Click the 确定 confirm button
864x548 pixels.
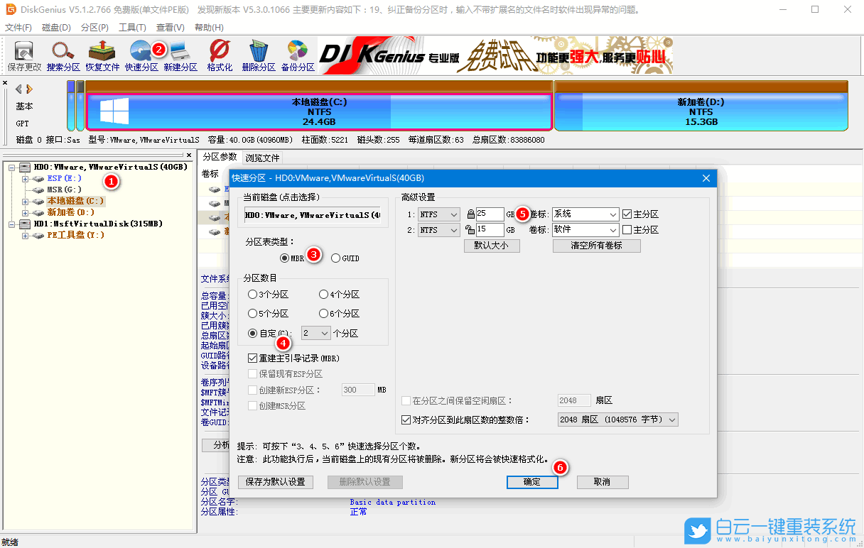pyautogui.click(x=532, y=482)
